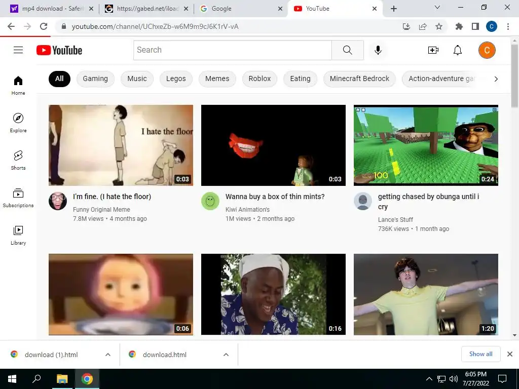The height and width of the screenshot is (389, 519).
Task: Select the Music filter chip
Action: (x=137, y=79)
